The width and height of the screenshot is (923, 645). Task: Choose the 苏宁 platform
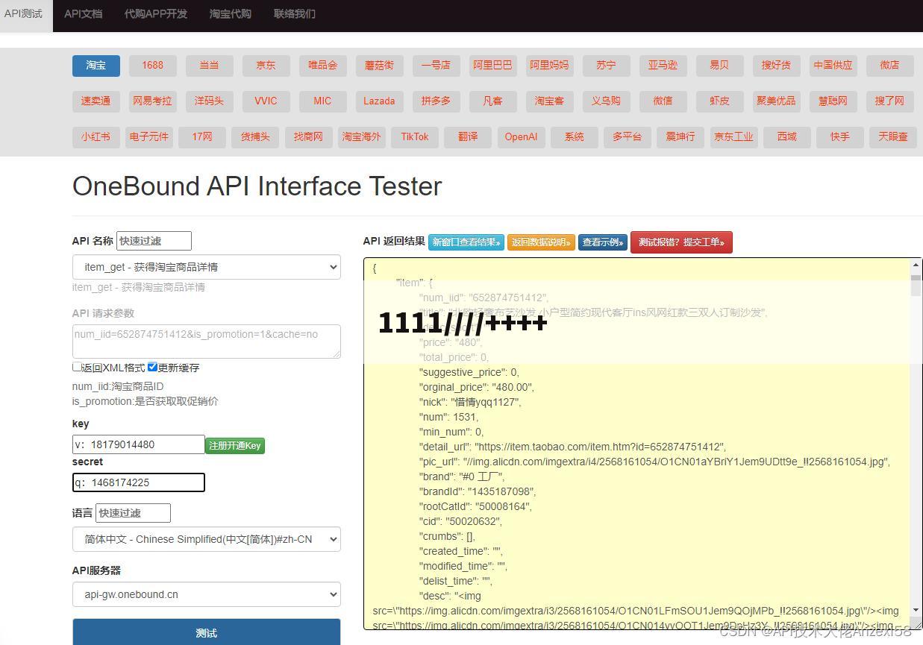pos(607,65)
